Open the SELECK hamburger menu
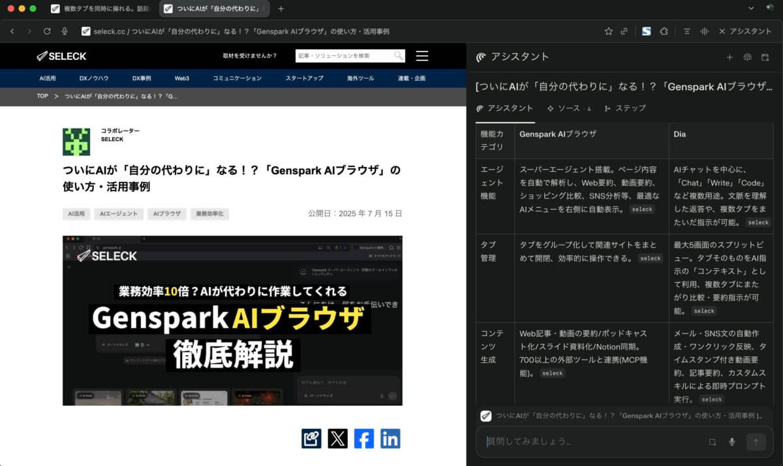 (x=422, y=56)
